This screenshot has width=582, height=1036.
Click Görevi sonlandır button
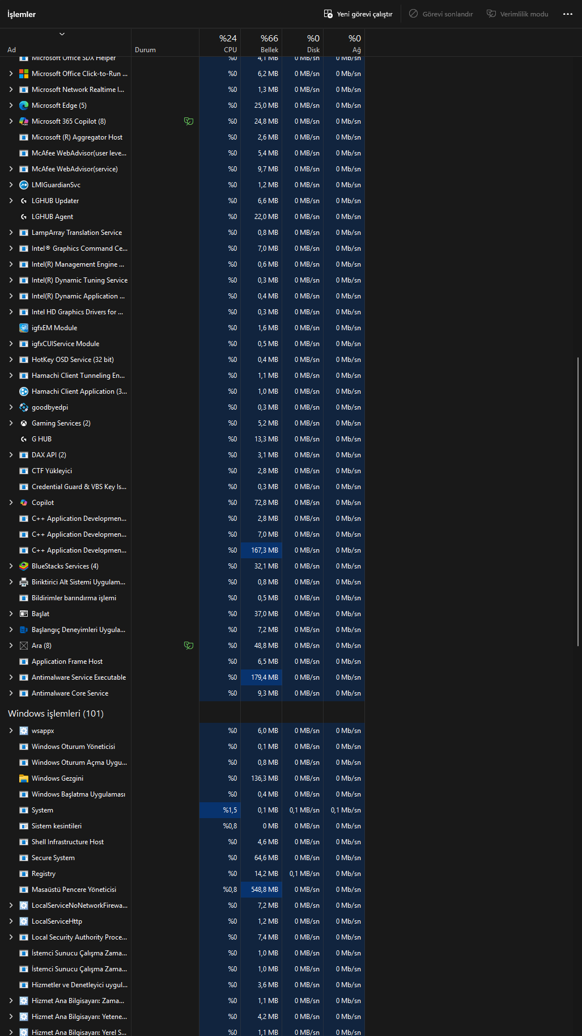pos(441,14)
